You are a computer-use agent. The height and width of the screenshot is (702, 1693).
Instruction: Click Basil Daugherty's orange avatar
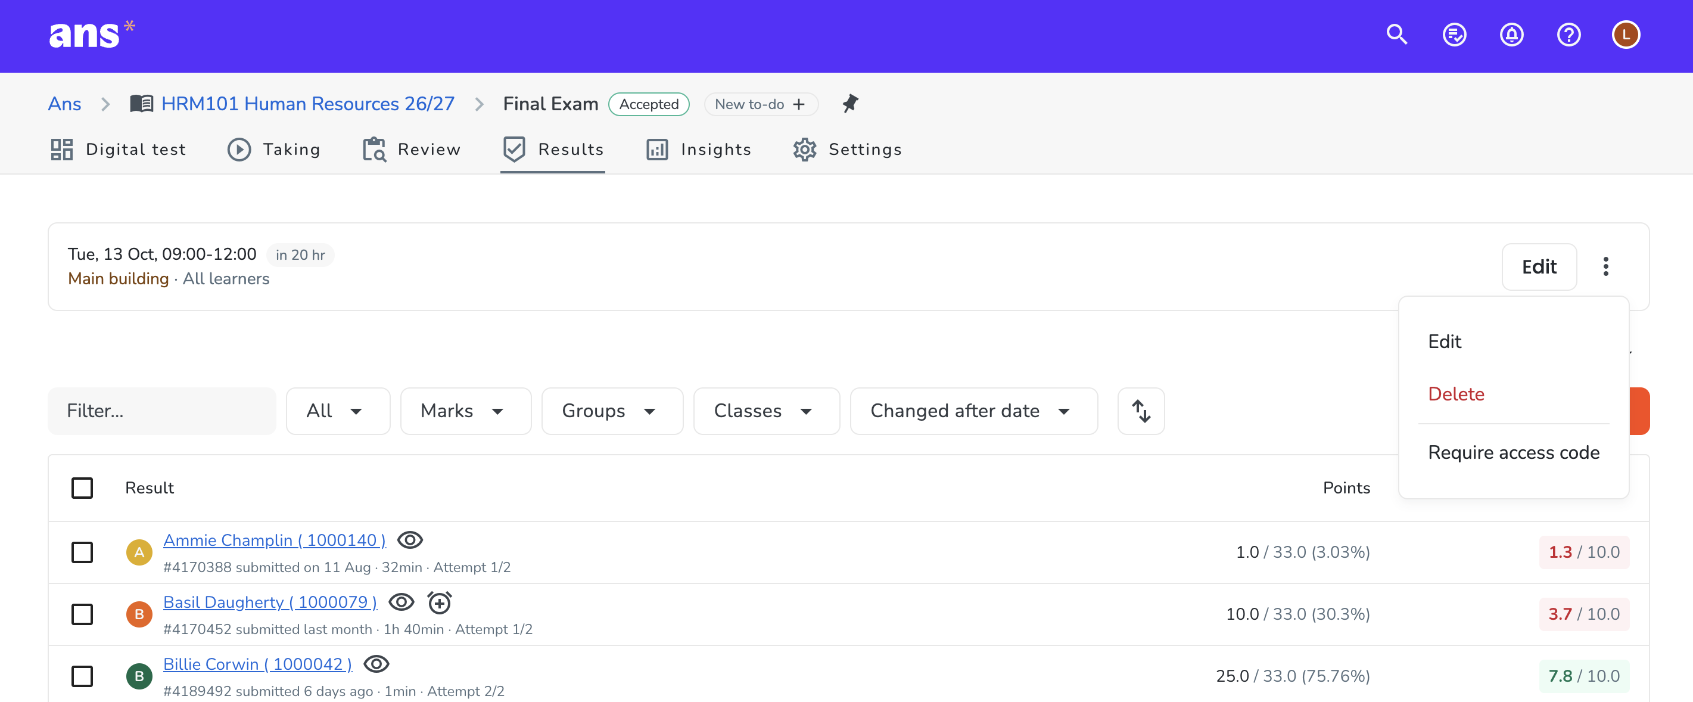pos(139,614)
